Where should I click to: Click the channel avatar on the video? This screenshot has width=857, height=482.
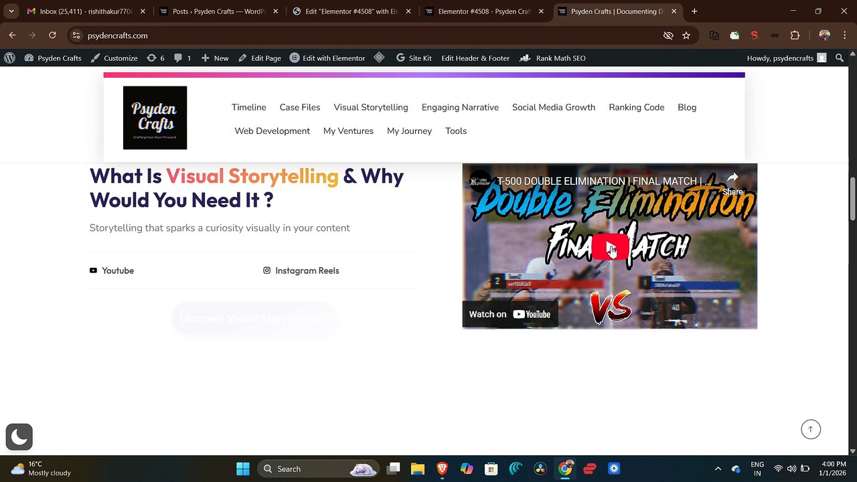[479, 181]
